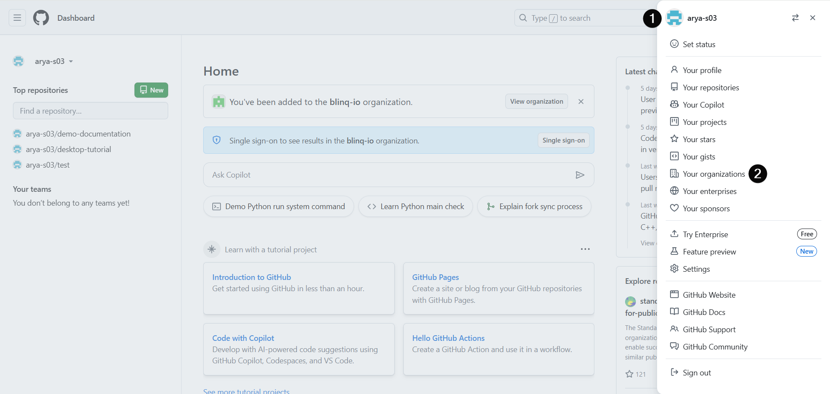Open tutorial project options via ellipsis
This screenshot has width=830, height=394.
coord(585,249)
